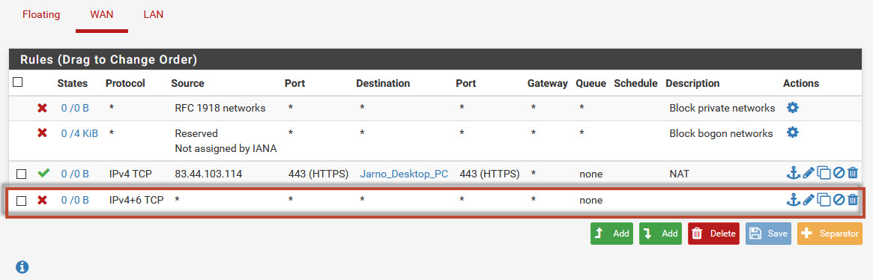Delete the IPv4+6 TCP rule via trash

pos(853,199)
